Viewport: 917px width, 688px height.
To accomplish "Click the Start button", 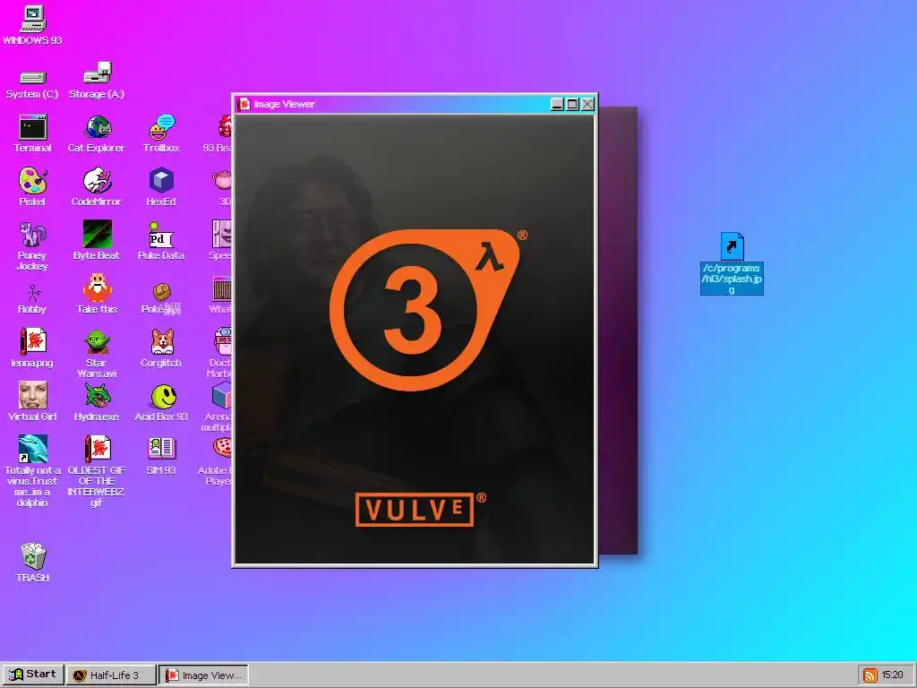I will [x=32, y=675].
